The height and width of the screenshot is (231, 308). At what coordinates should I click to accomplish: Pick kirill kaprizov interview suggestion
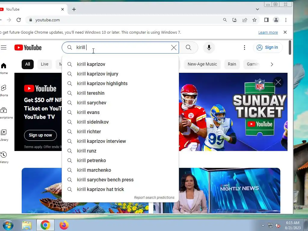120,141
